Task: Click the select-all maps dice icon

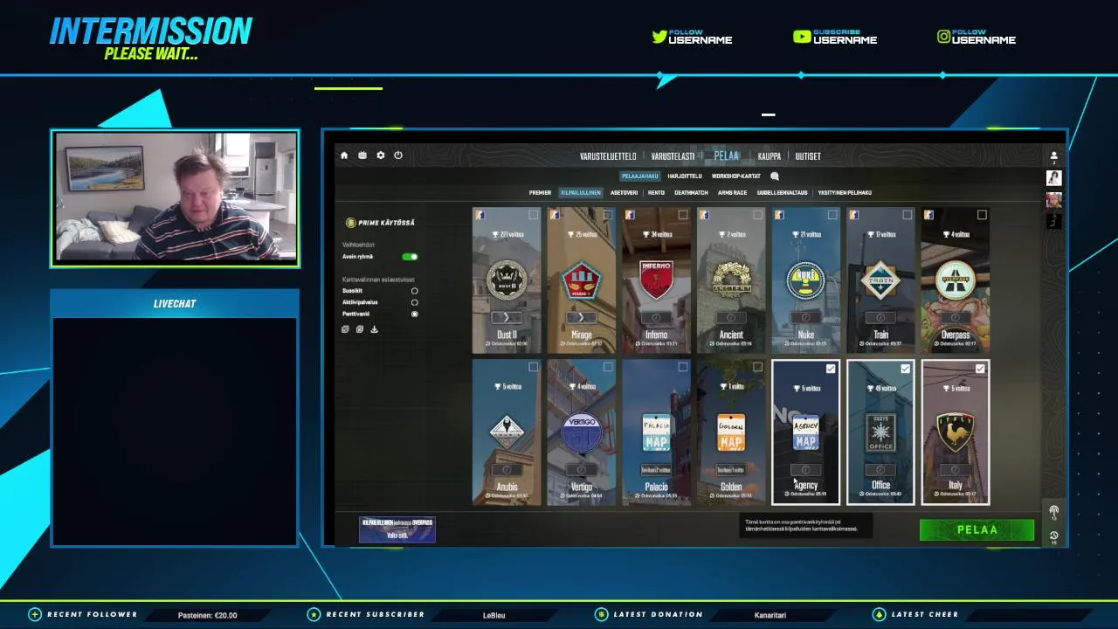Action: point(345,329)
